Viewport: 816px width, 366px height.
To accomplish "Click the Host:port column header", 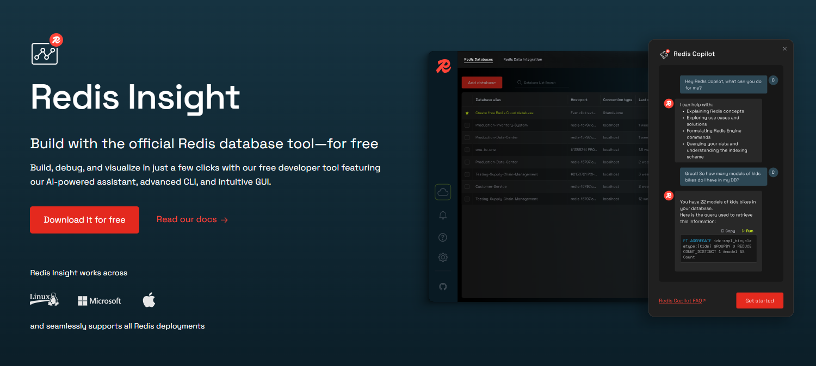I will pos(579,100).
